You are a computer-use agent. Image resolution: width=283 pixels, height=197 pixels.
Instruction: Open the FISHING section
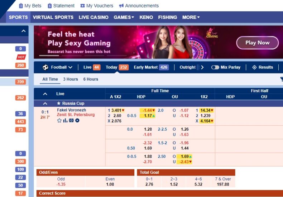pyautogui.click(x=168, y=17)
